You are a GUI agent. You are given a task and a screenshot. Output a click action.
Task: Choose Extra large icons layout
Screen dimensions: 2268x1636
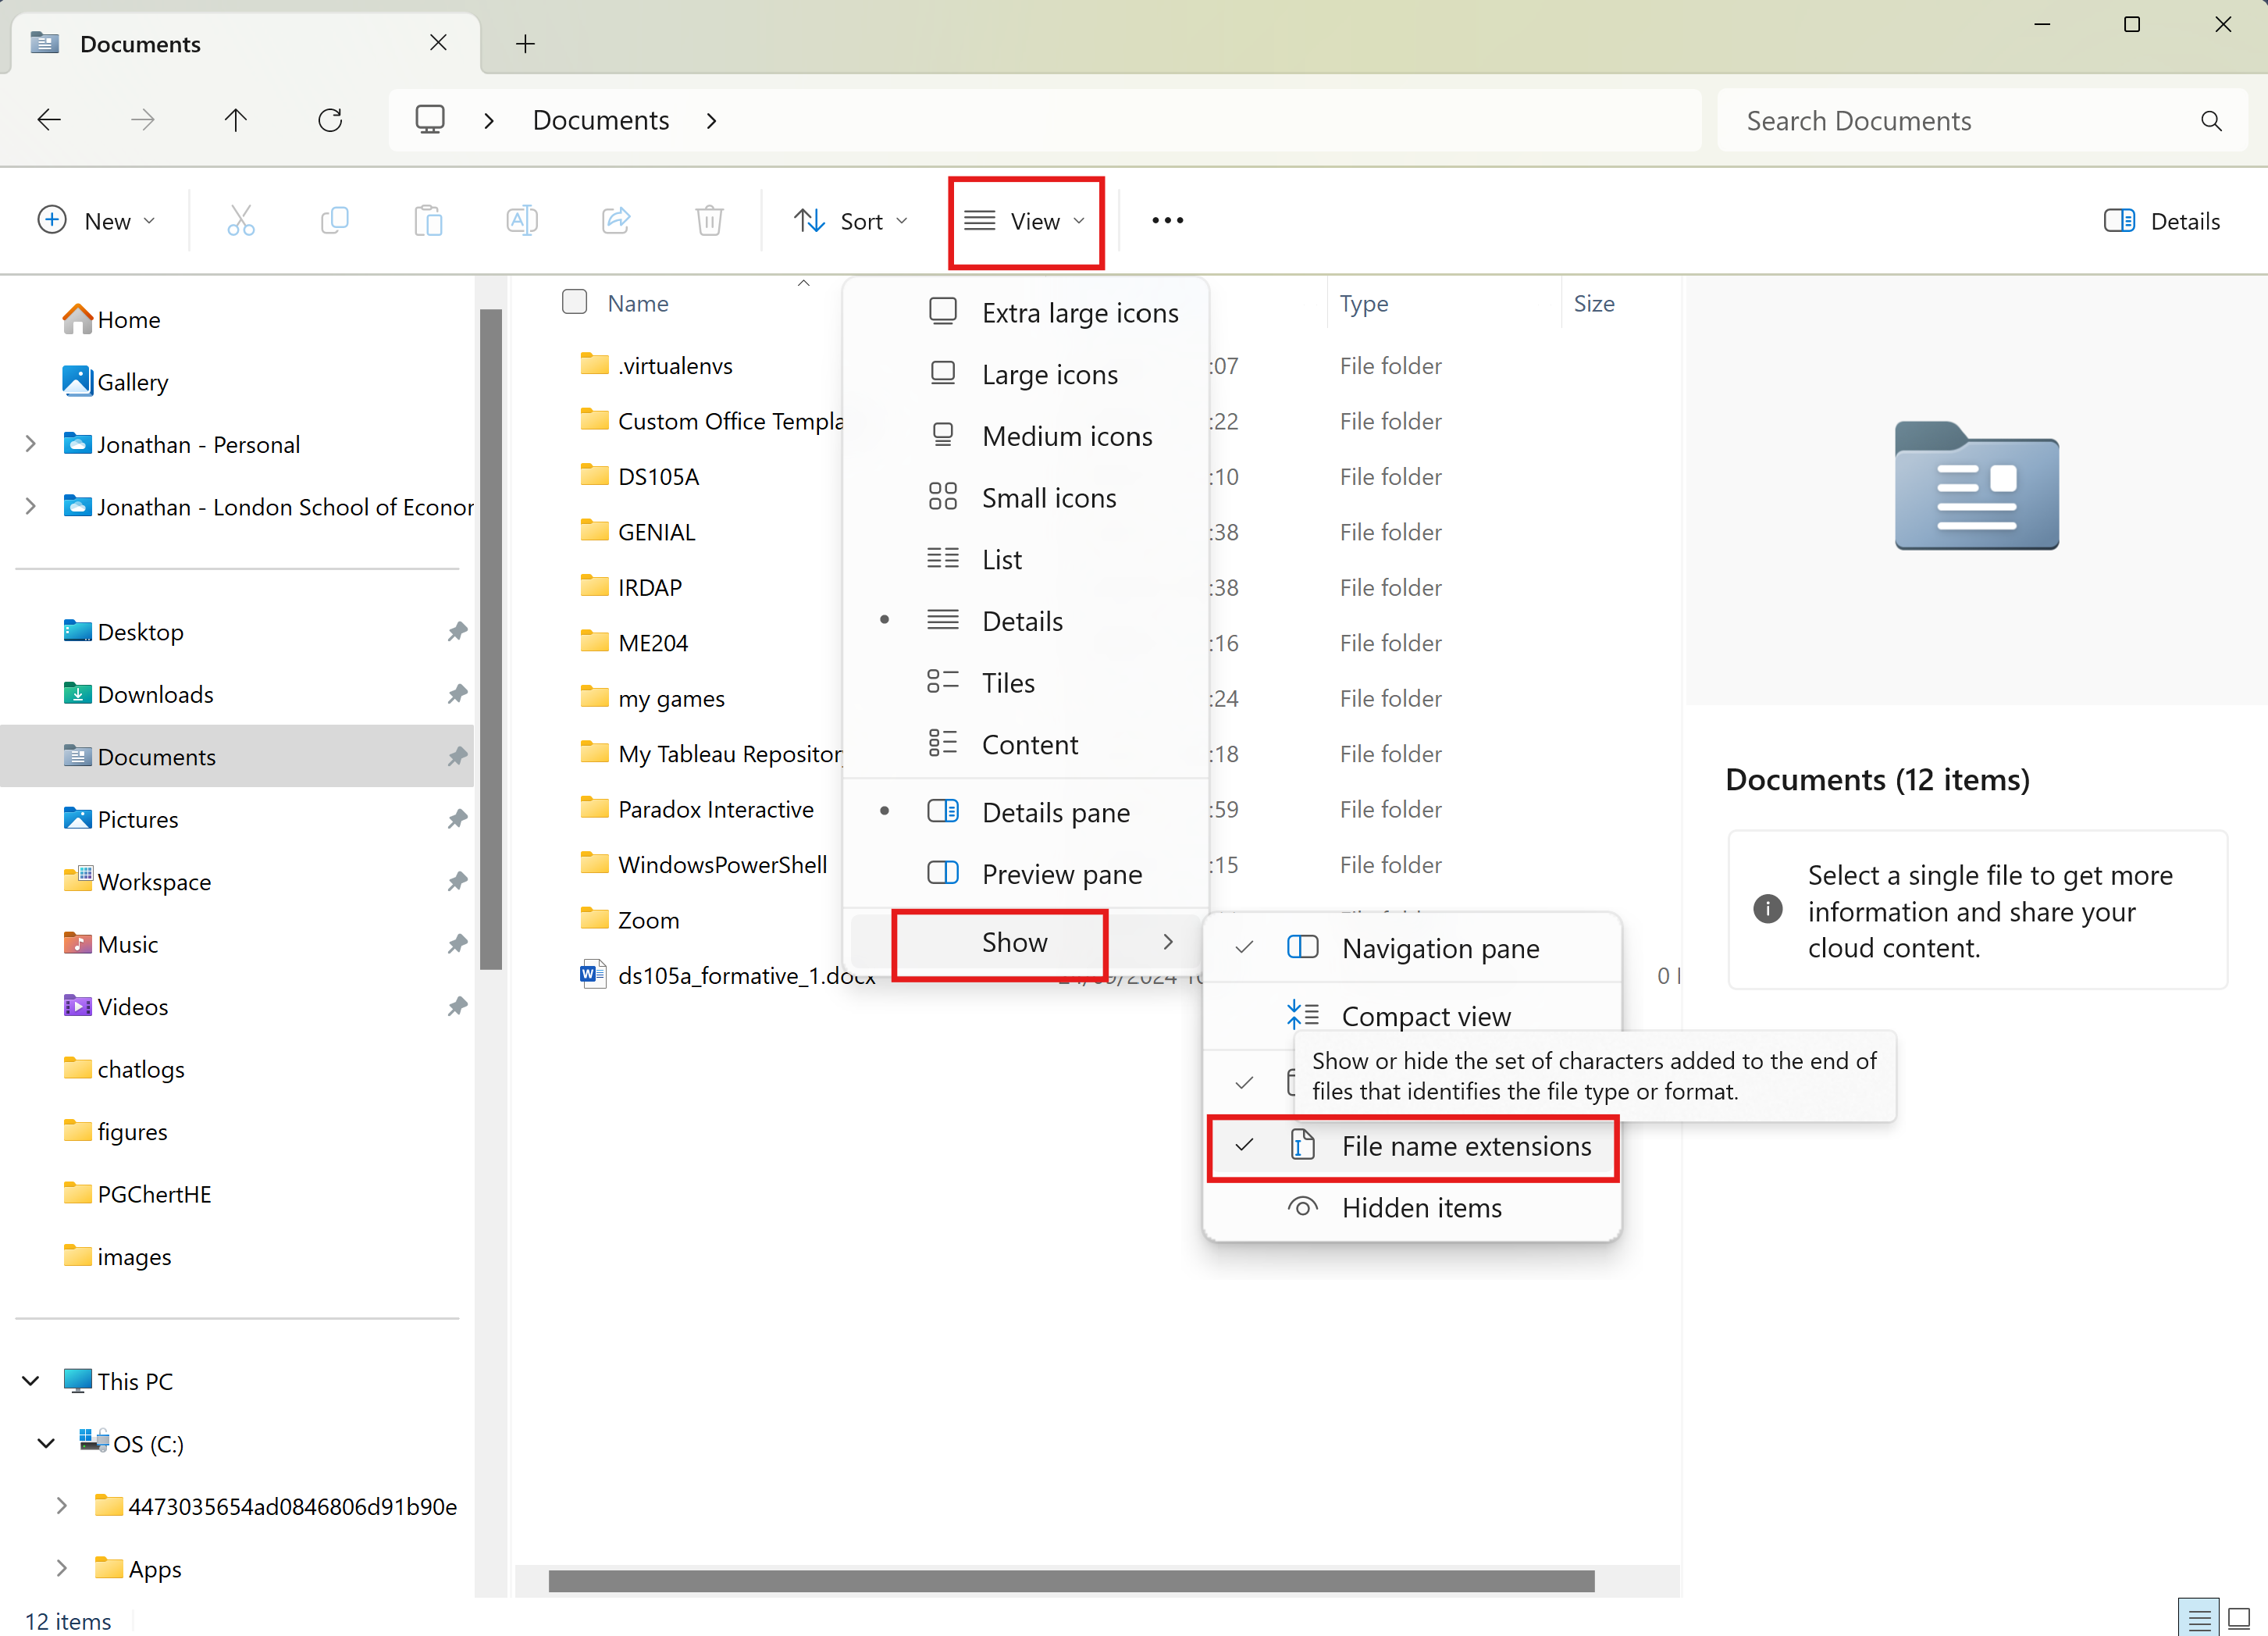(x=1027, y=312)
